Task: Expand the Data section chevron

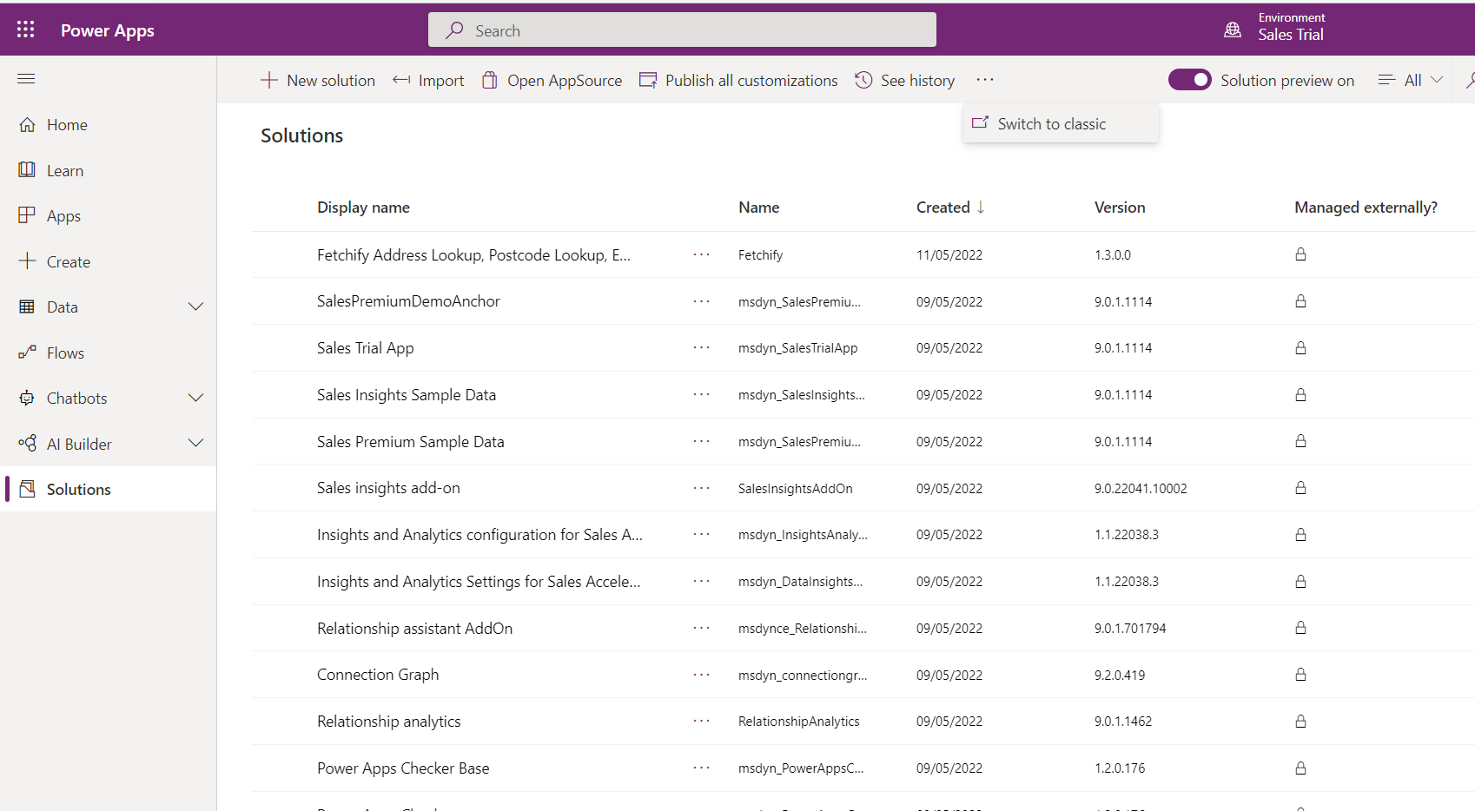Action: pyautogui.click(x=195, y=307)
